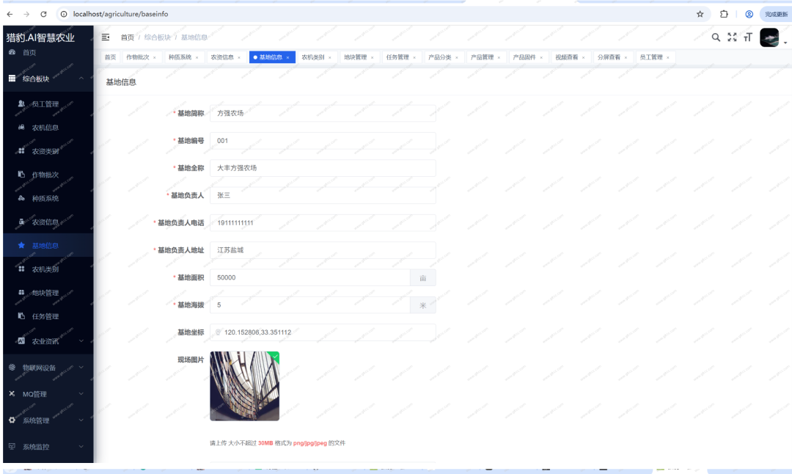Toggle the sidebar hamburger icon
The width and height of the screenshot is (792, 474).
[x=106, y=37]
